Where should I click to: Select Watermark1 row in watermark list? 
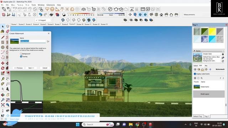[x=209, y=87]
